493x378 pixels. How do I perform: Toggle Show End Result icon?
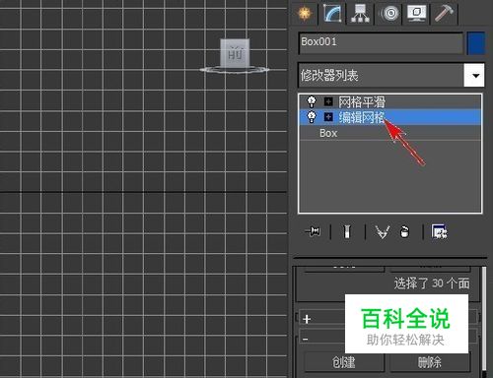point(347,231)
